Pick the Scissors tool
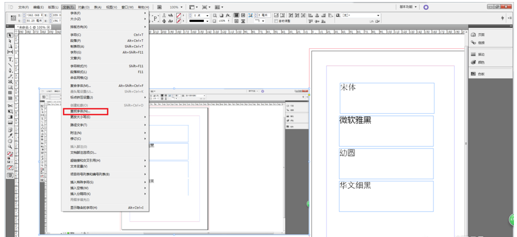Image resolution: width=517 pixels, height=237 pixels. click(10, 105)
